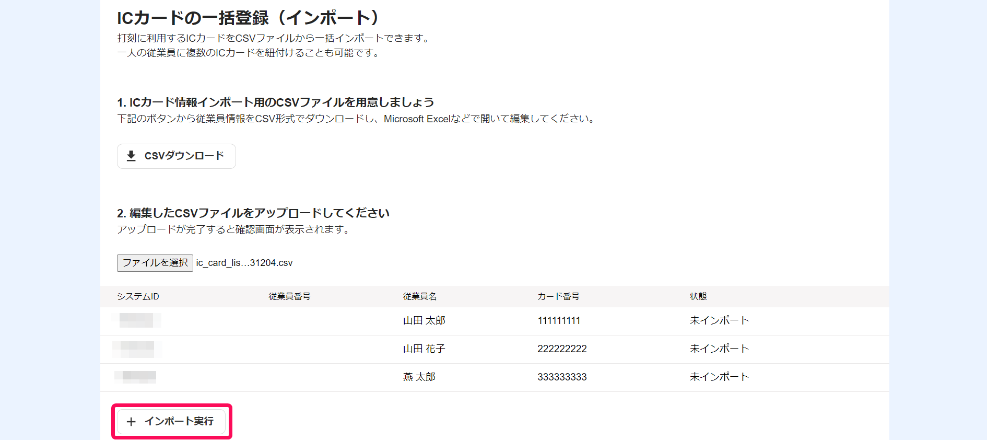Click the plus icon beside インポート実行
987x440 pixels.
pos(131,422)
